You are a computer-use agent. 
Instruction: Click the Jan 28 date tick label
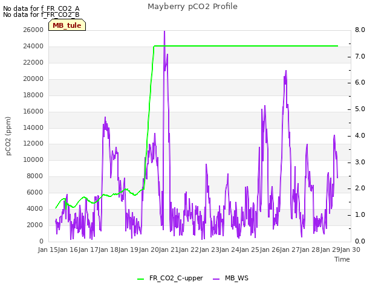tap(310, 250)
